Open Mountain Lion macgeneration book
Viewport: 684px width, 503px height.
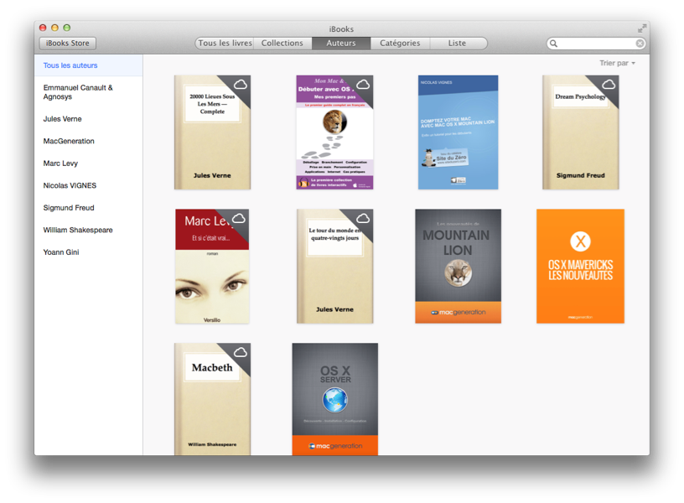(x=458, y=266)
